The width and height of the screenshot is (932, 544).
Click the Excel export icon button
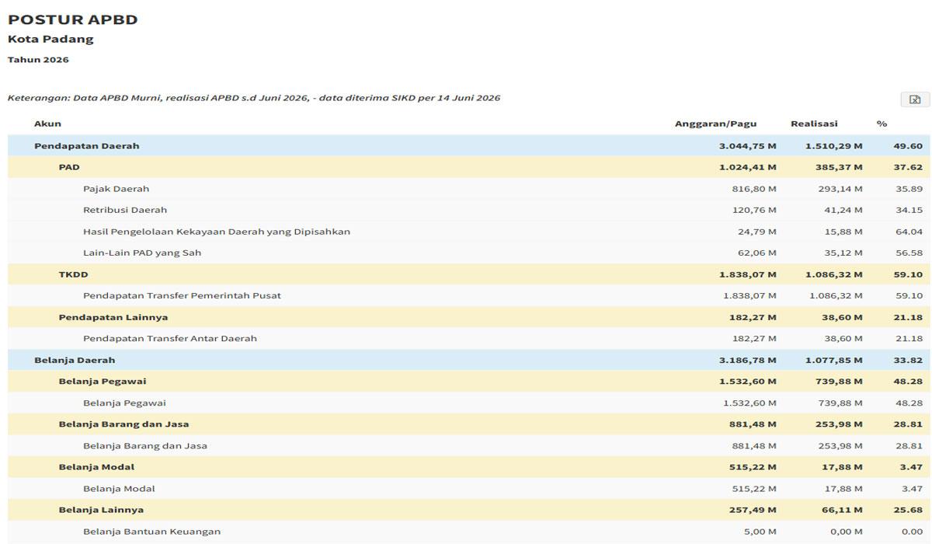[915, 99]
